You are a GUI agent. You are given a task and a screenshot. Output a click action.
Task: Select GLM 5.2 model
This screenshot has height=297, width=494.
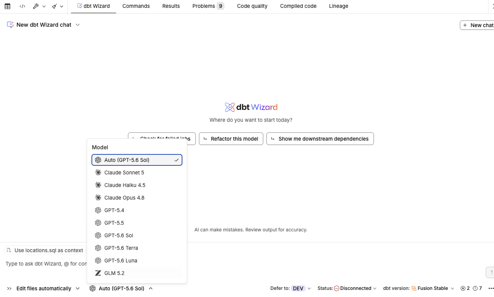click(137, 273)
